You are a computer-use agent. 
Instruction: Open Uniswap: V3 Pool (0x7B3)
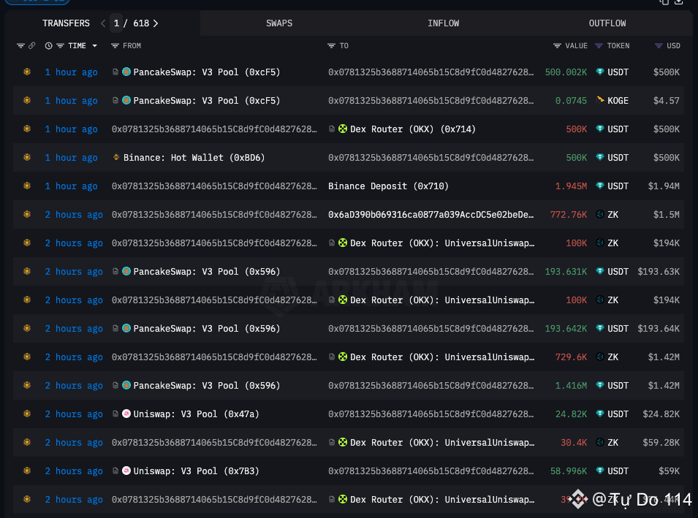tap(197, 471)
